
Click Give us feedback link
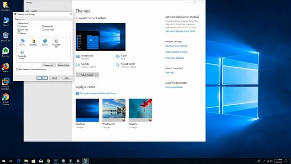(174, 87)
